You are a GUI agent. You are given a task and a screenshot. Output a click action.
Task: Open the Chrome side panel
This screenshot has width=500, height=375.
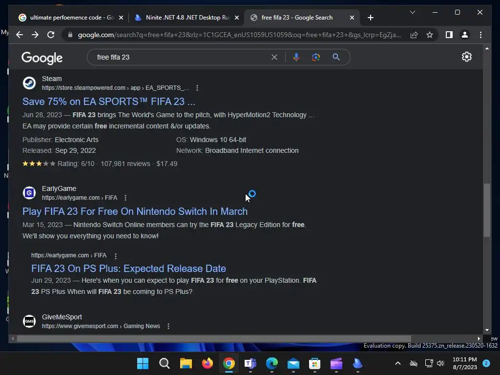[x=449, y=35]
